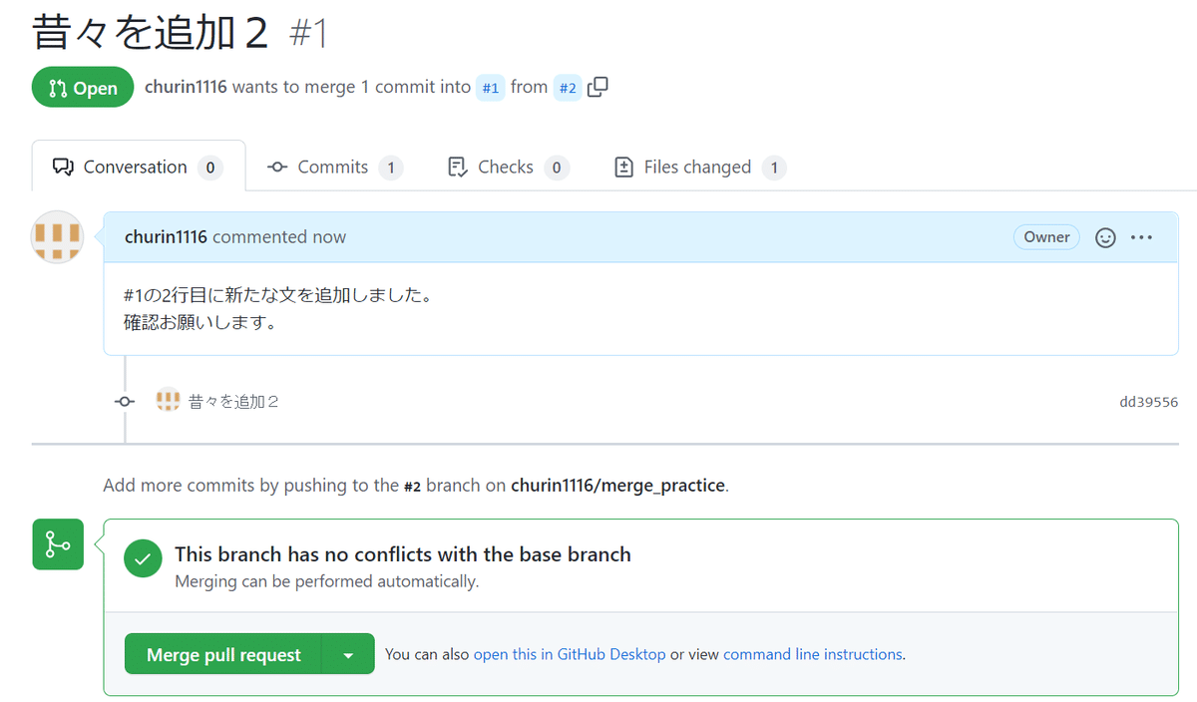The height and width of the screenshot is (702, 1197).
Task: Click the green merge branch icon
Action: (58, 544)
